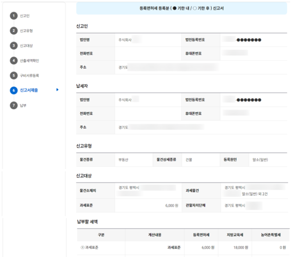Click the 신고인 step label in sidebar
The width and height of the screenshot is (291, 257).
point(24,16)
